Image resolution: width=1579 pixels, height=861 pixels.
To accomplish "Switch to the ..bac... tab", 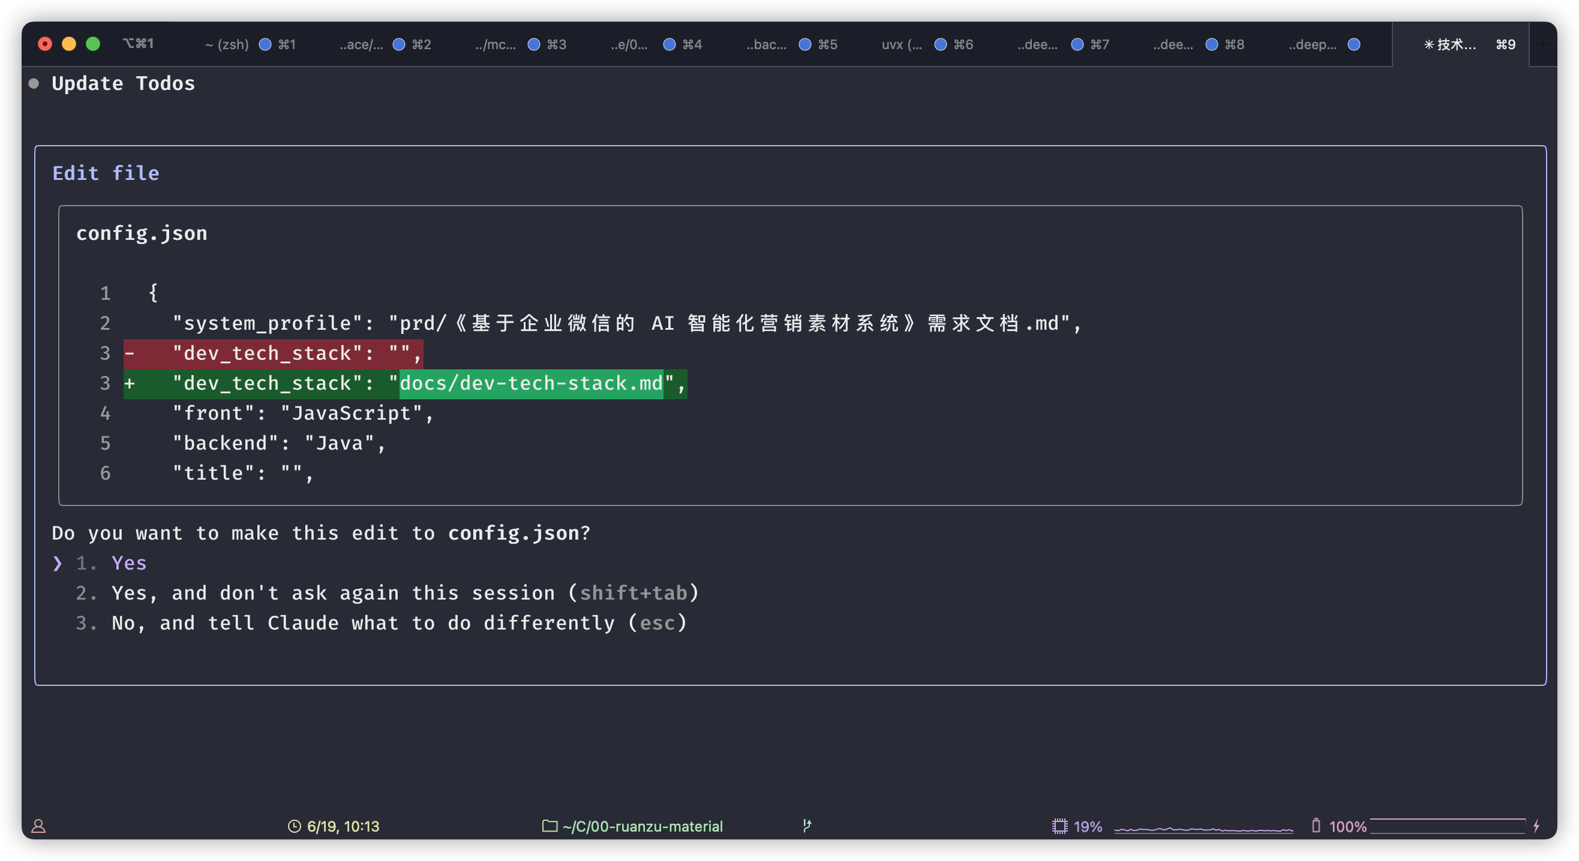I will tap(766, 44).
